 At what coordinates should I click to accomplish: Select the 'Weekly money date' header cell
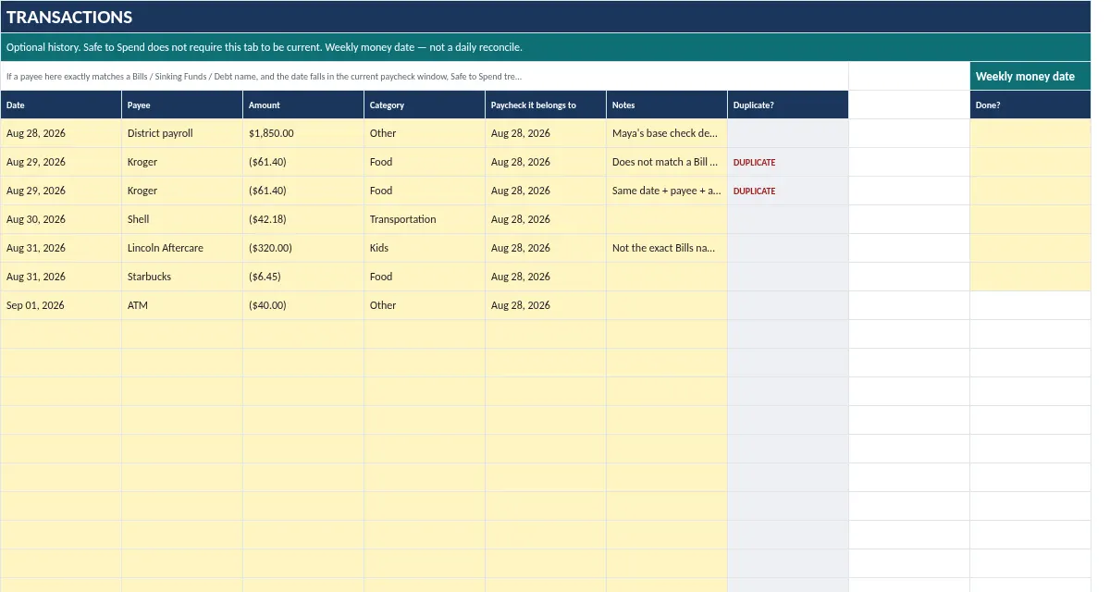tap(1030, 77)
